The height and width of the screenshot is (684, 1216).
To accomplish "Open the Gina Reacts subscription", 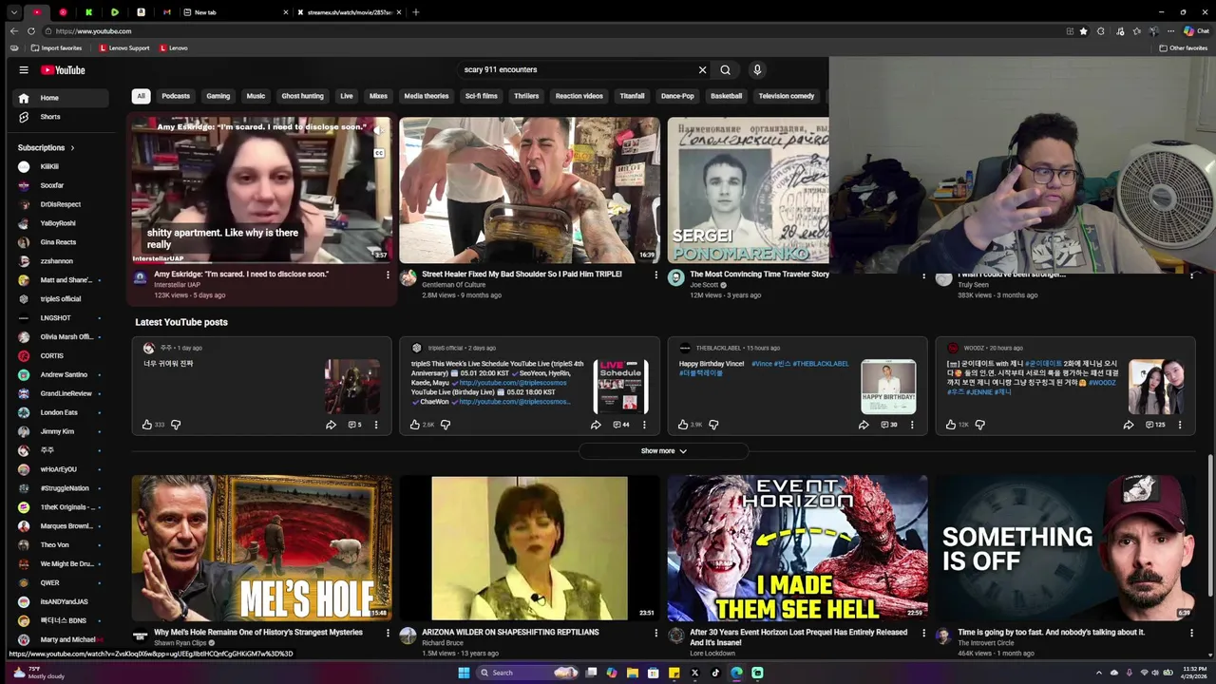I will click(61, 242).
